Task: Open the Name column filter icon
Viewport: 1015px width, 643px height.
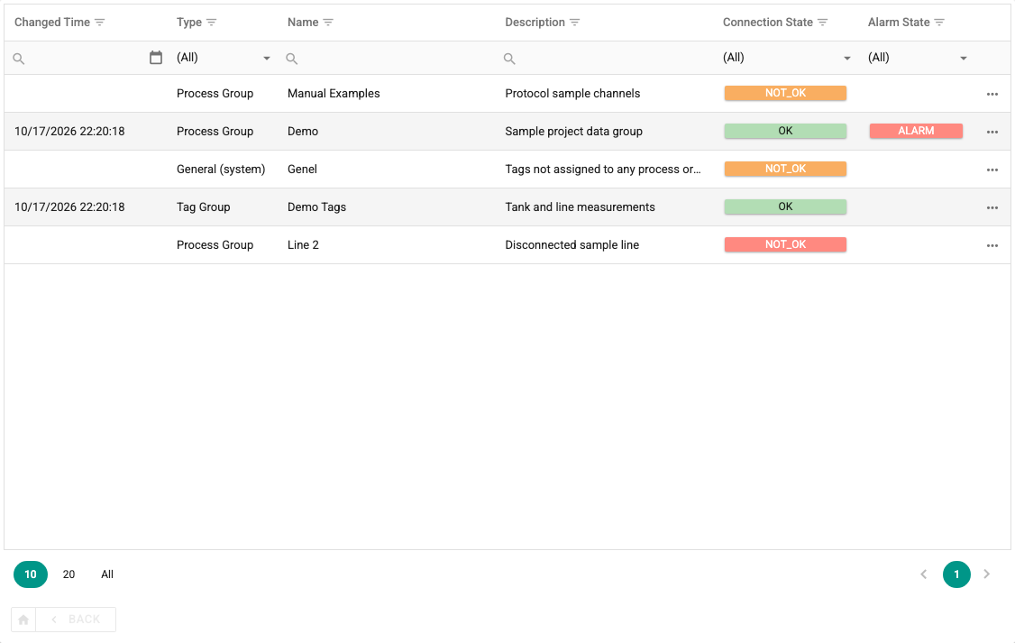Action: [328, 22]
